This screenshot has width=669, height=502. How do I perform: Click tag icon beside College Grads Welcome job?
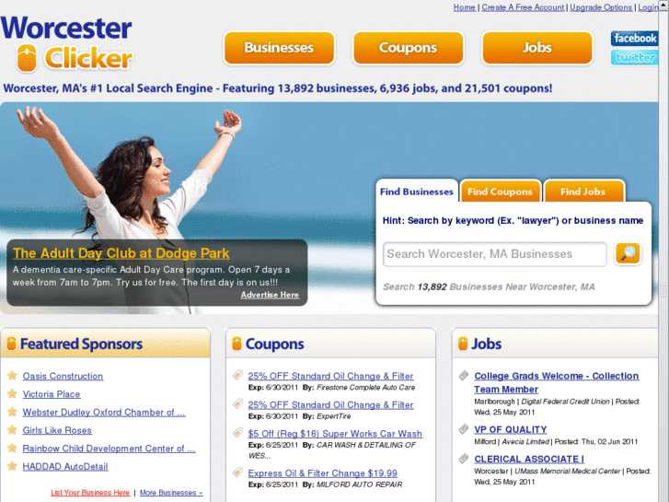[x=464, y=376]
